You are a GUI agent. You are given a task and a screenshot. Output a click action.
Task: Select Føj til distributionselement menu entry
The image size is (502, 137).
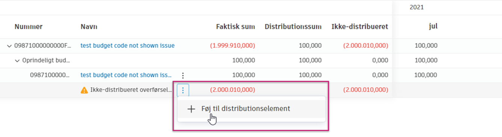251,109
